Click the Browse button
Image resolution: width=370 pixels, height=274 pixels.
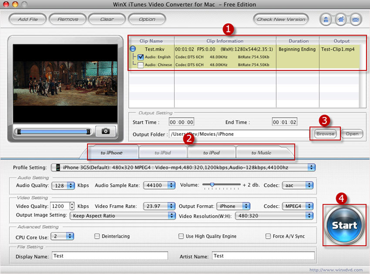pos(326,134)
